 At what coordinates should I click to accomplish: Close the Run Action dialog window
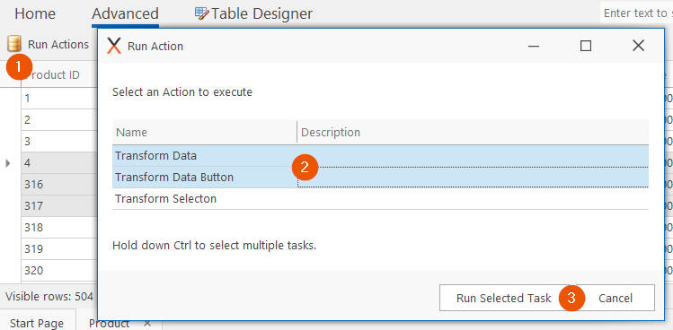638,46
